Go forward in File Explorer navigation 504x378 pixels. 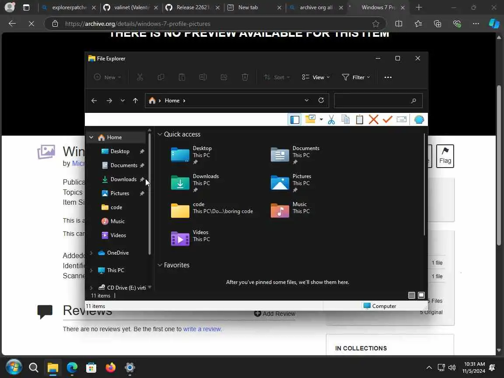109,101
